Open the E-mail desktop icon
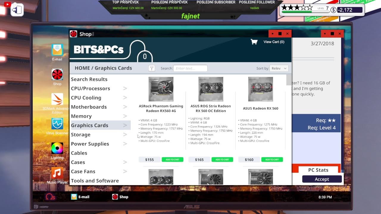Screen dimensions: 381x214 (57, 50)
